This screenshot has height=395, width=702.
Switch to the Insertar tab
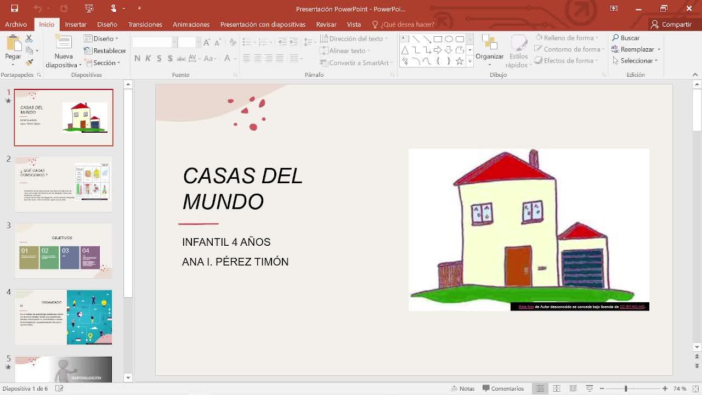pyautogui.click(x=76, y=24)
